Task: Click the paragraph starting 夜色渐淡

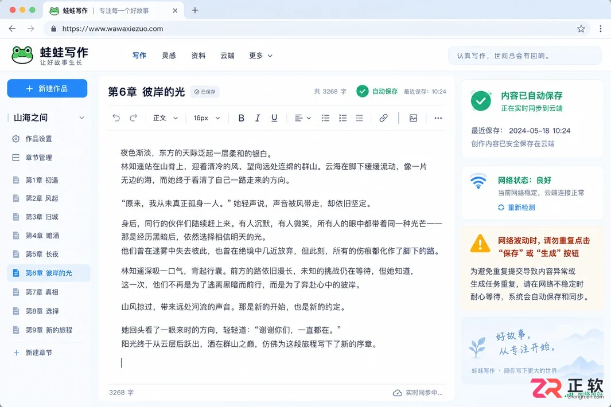Action: [196, 154]
